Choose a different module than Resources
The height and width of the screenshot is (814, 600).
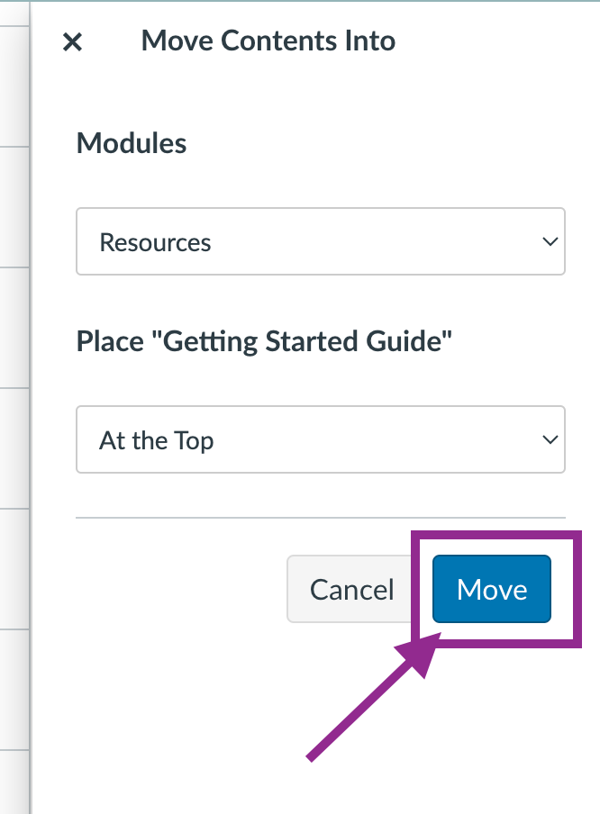pos(321,241)
